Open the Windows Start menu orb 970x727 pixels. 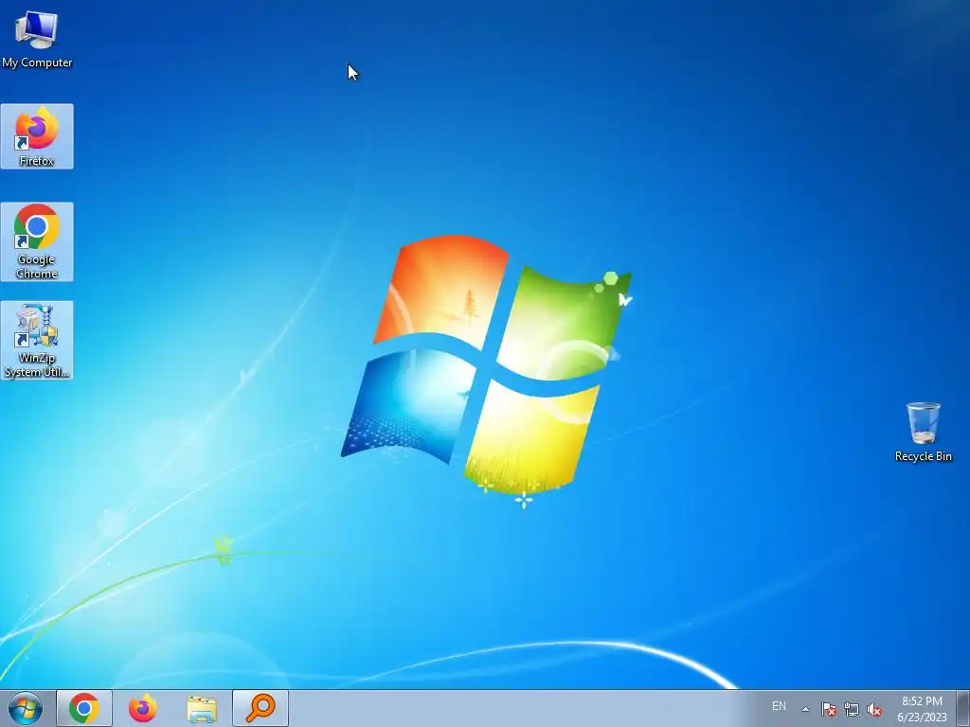point(26,708)
